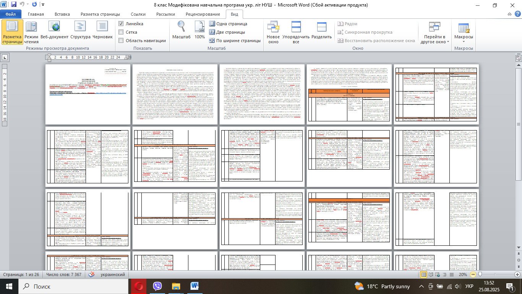Click Новое окно icon
This screenshot has width=522, height=294.
pyautogui.click(x=273, y=32)
